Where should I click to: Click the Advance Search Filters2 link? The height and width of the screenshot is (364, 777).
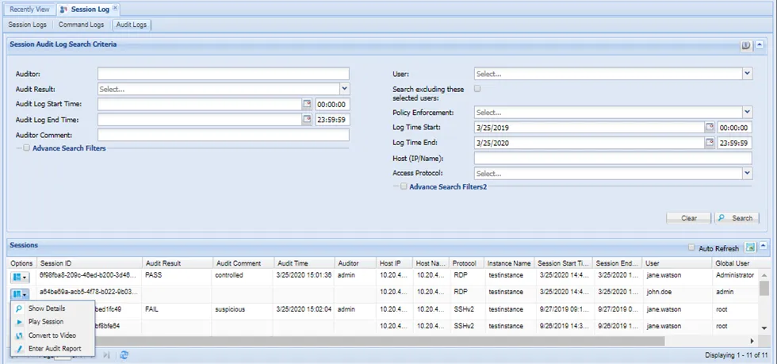448,187
